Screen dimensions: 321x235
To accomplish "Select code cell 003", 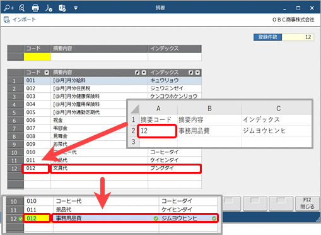I will [37, 97].
